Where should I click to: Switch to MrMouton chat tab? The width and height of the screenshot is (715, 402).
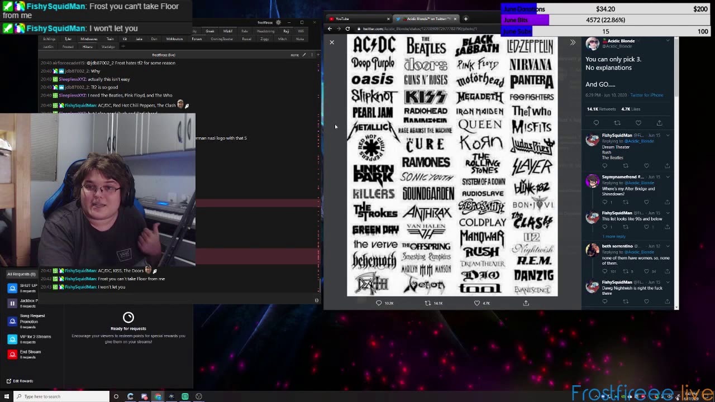[174, 39]
